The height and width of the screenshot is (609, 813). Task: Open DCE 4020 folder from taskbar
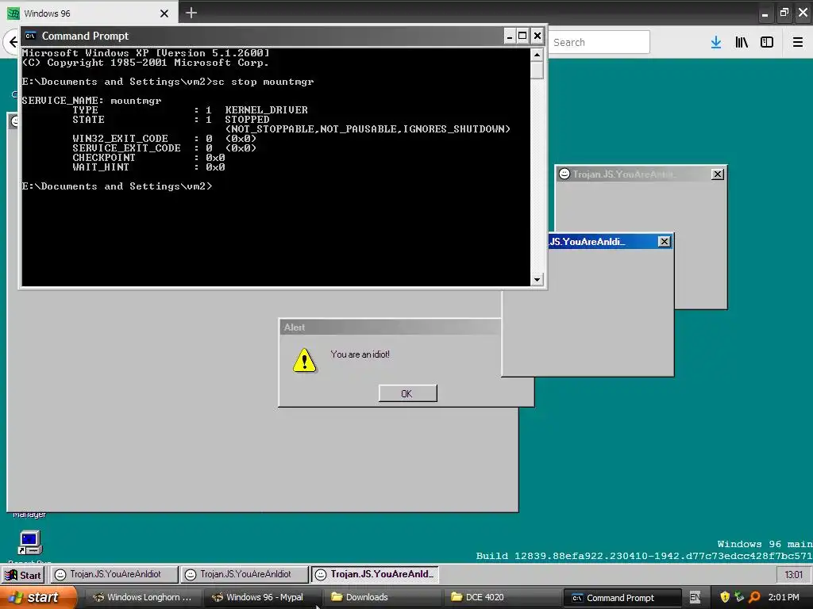[502, 598]
